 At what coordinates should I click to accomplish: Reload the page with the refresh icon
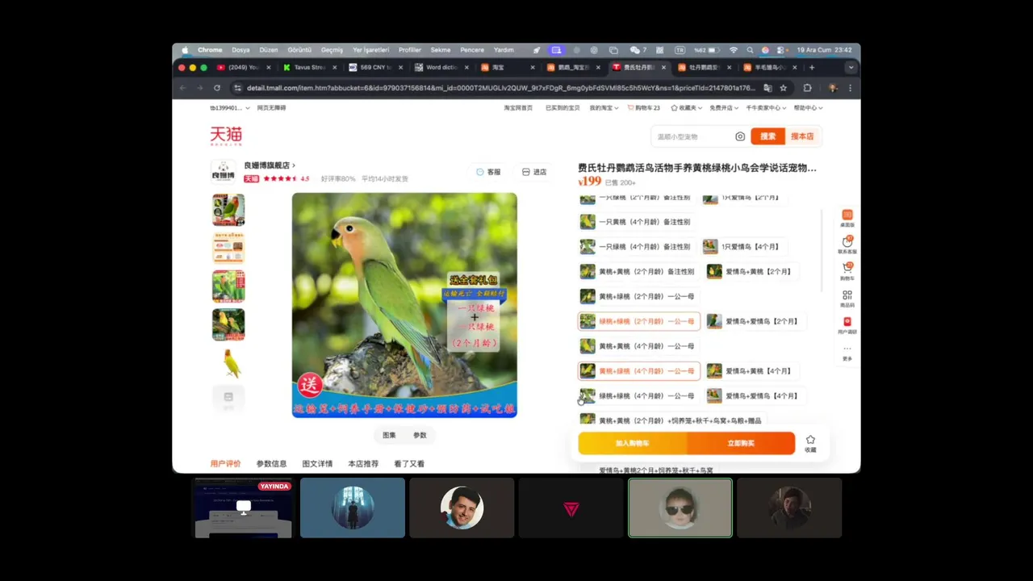click(217, 88)
